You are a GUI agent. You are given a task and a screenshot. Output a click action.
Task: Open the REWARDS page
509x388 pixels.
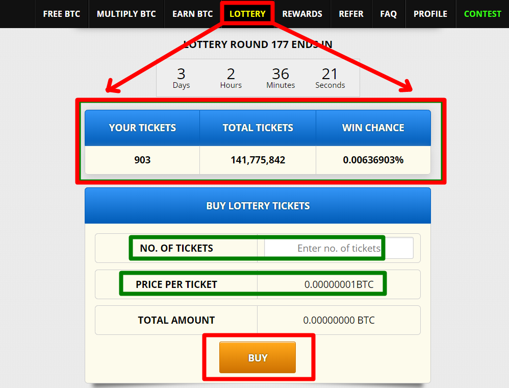pyautogui.click(x=302, y=14)
